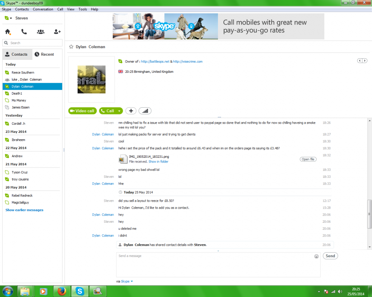Click the Home icon in sidebar
The image size is (372, 297).
click(8, 32)
